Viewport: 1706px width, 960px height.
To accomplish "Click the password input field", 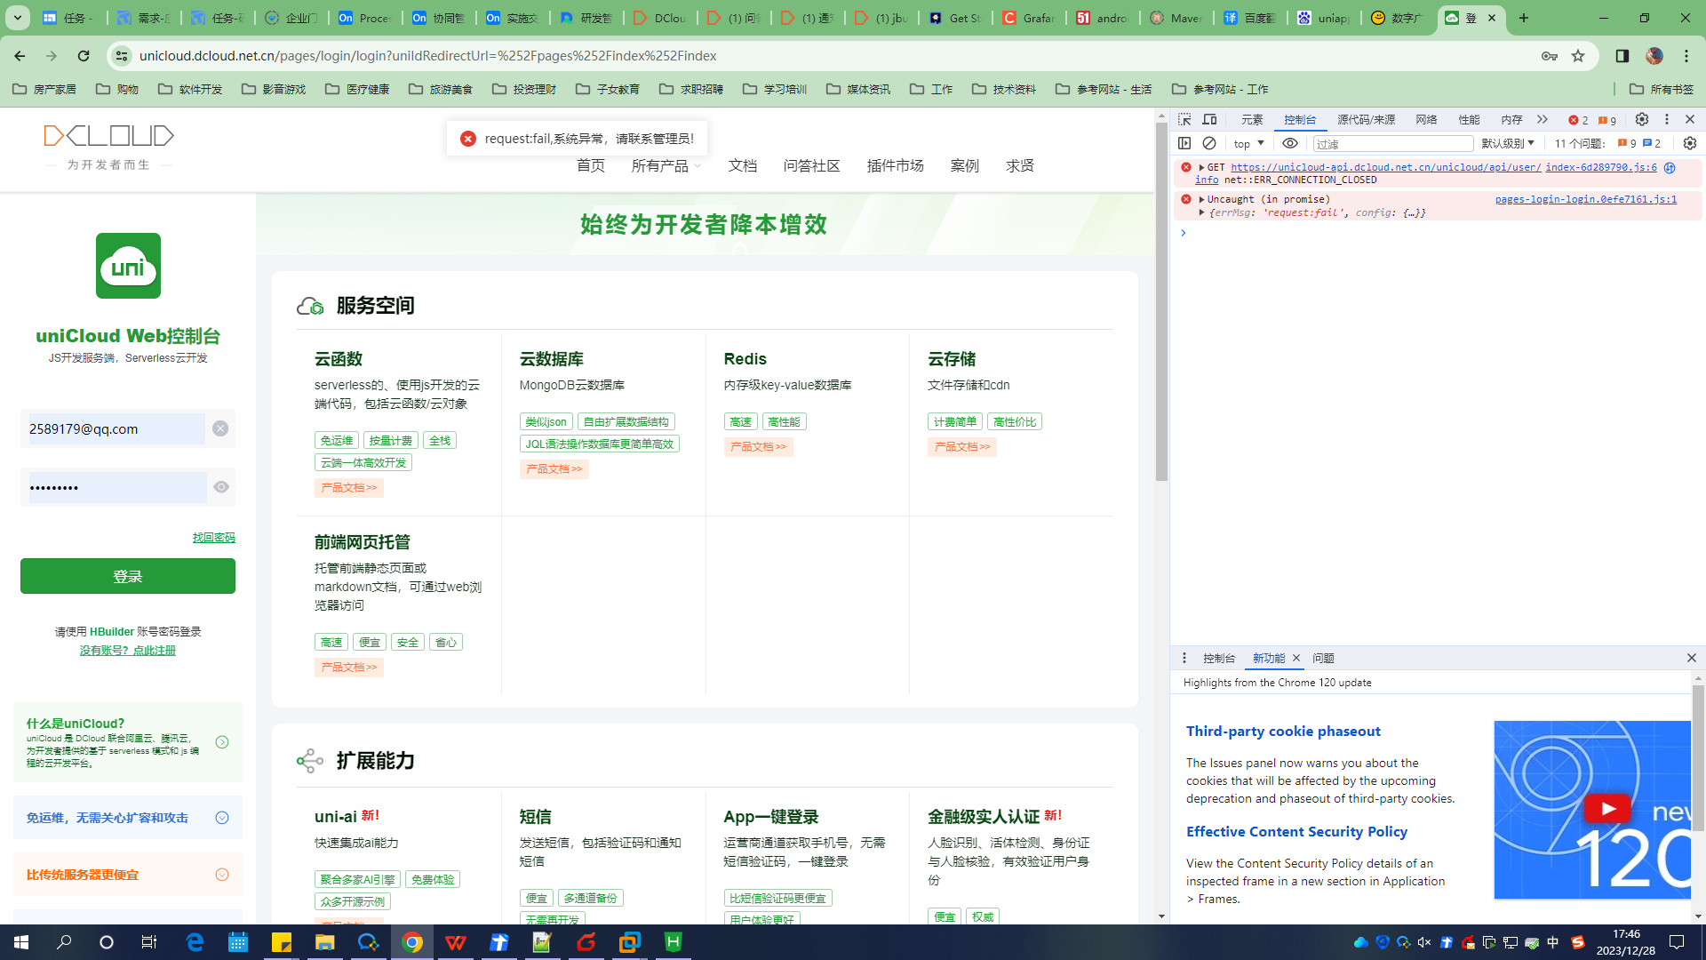I will pyautogui.click(x=117, y=487).
